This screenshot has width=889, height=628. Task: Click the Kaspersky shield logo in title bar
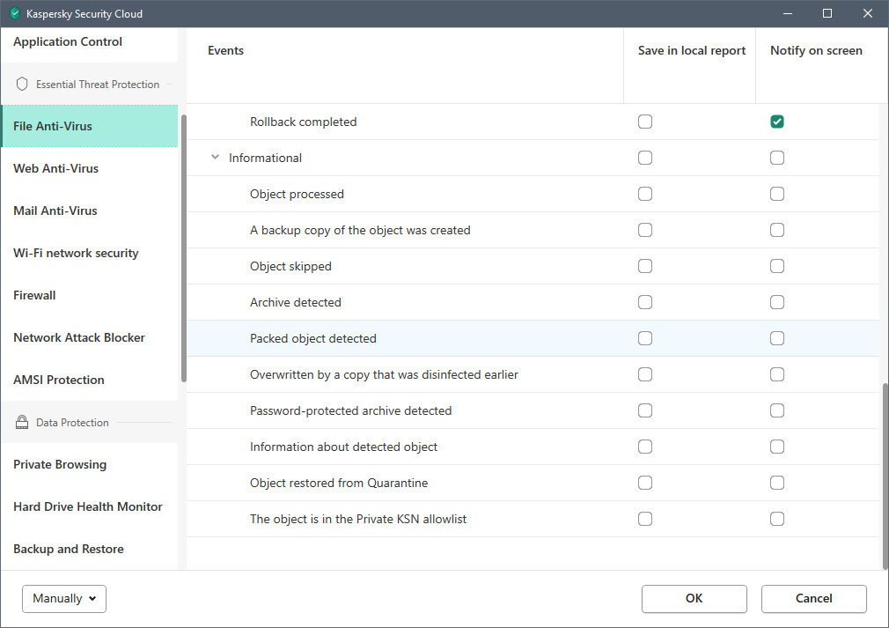tap(15, 13)
